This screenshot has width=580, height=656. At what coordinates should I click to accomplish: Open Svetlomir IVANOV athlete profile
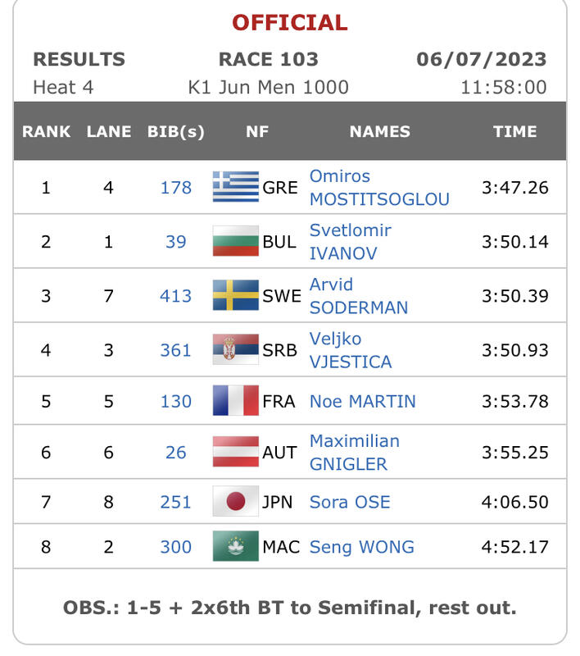350,242
